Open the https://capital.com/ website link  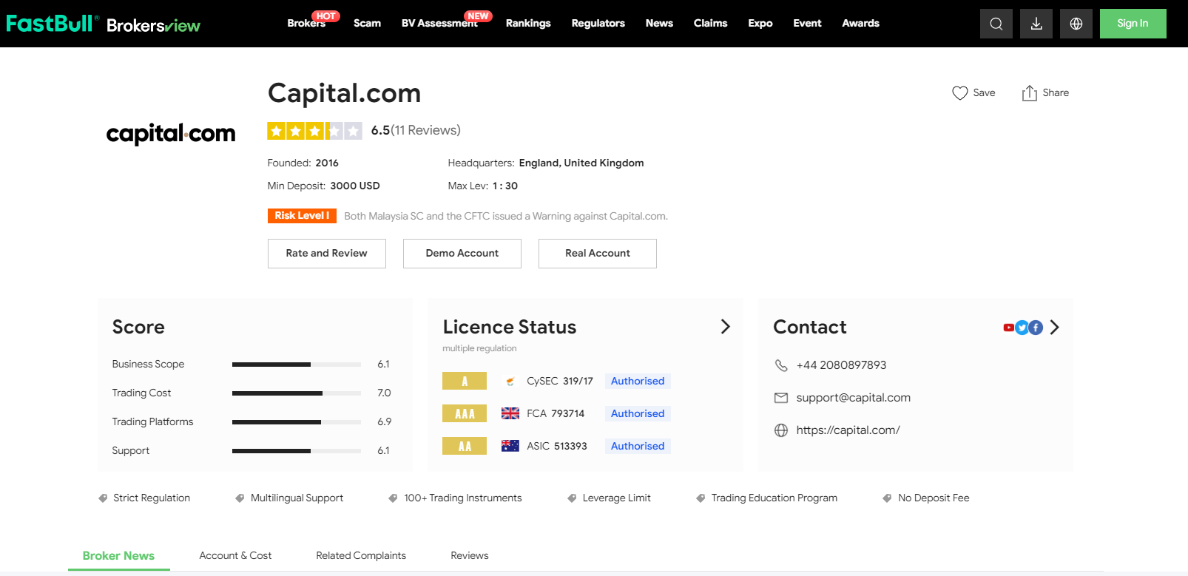[848, 430]
